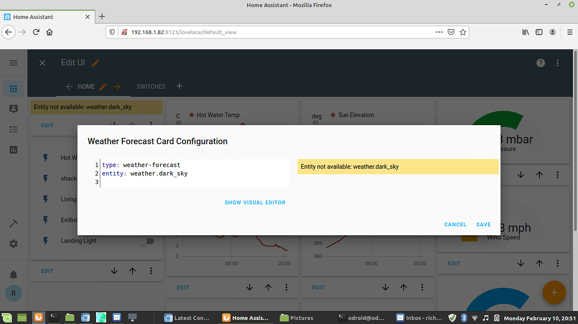578x324 pixels.
Task: Reload the current page
Action: click(x=36, y=32)
